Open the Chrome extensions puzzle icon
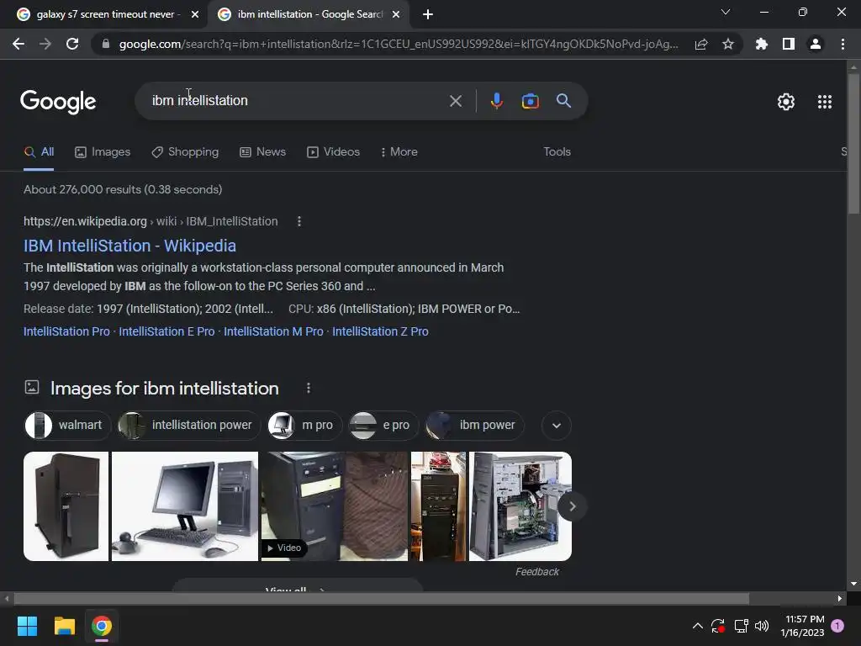 pos(761,44)
